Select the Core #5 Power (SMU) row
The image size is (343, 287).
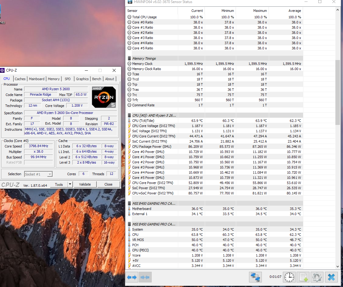pyautogui.click(x=214, y=178)
